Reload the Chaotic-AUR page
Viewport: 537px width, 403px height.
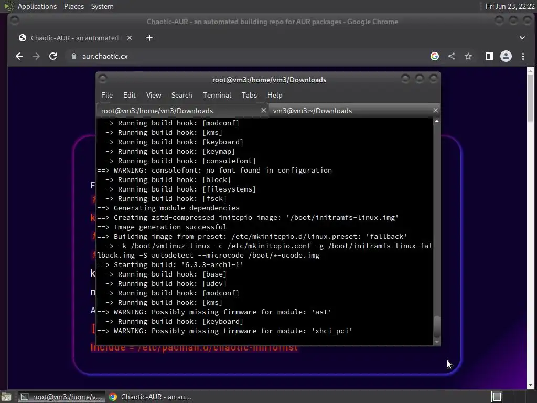(x=53, y=56)
